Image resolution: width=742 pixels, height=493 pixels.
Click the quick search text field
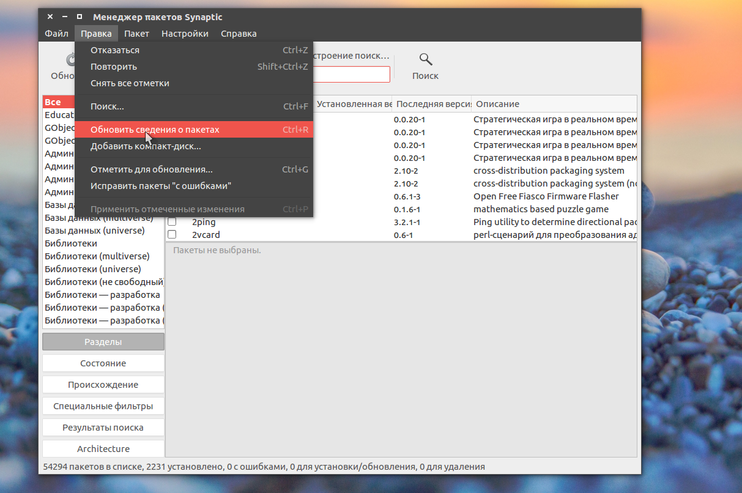[x=351, y=75]
